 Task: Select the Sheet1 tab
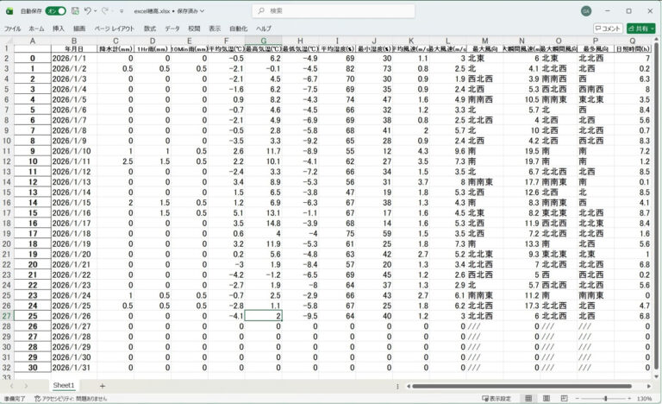pyautogui.click(x=64, y=386)
